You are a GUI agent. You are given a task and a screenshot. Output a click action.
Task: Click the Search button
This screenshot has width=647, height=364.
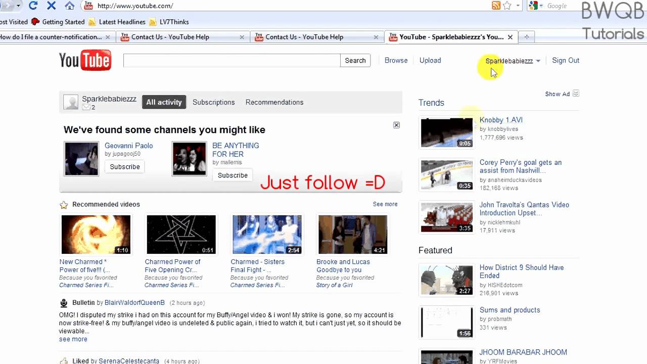pos(355,60)
